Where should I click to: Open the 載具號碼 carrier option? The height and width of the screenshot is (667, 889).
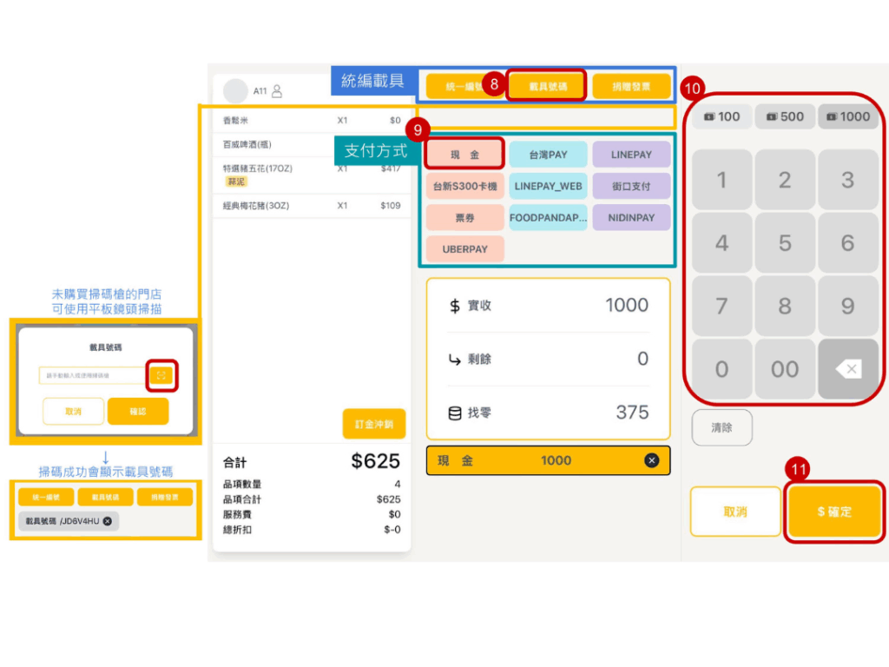(548, 87)
